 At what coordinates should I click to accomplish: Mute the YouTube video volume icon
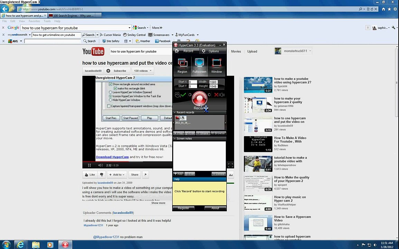(x=101, y=165)
